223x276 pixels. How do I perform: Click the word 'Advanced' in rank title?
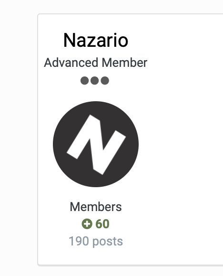[71, 63]
